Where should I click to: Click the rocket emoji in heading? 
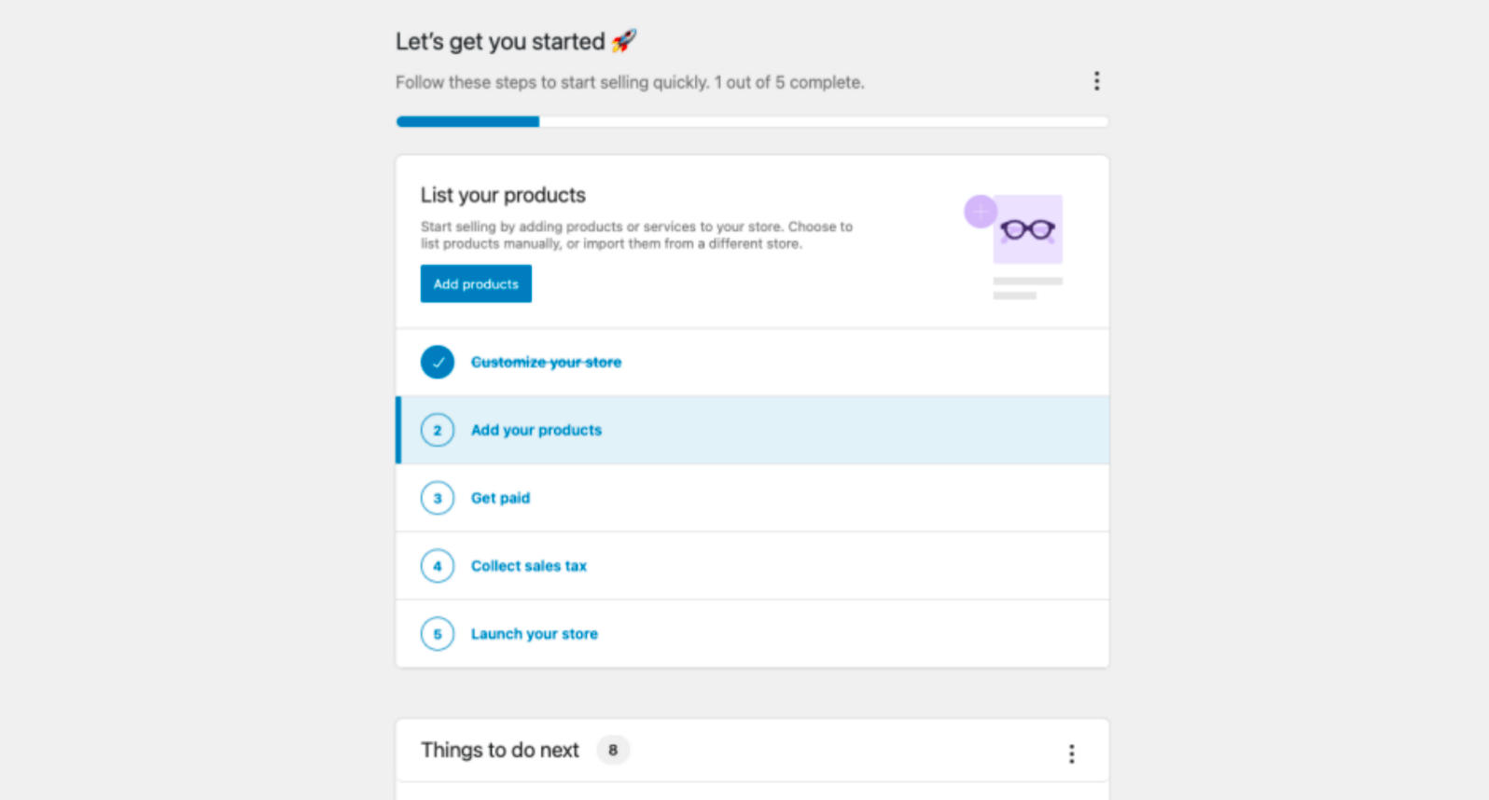click(623, 41)
